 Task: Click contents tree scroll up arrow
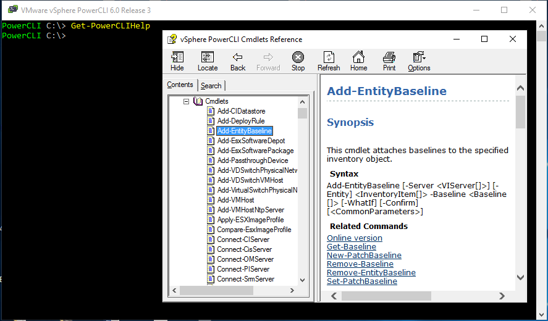(x=302, y=102)
